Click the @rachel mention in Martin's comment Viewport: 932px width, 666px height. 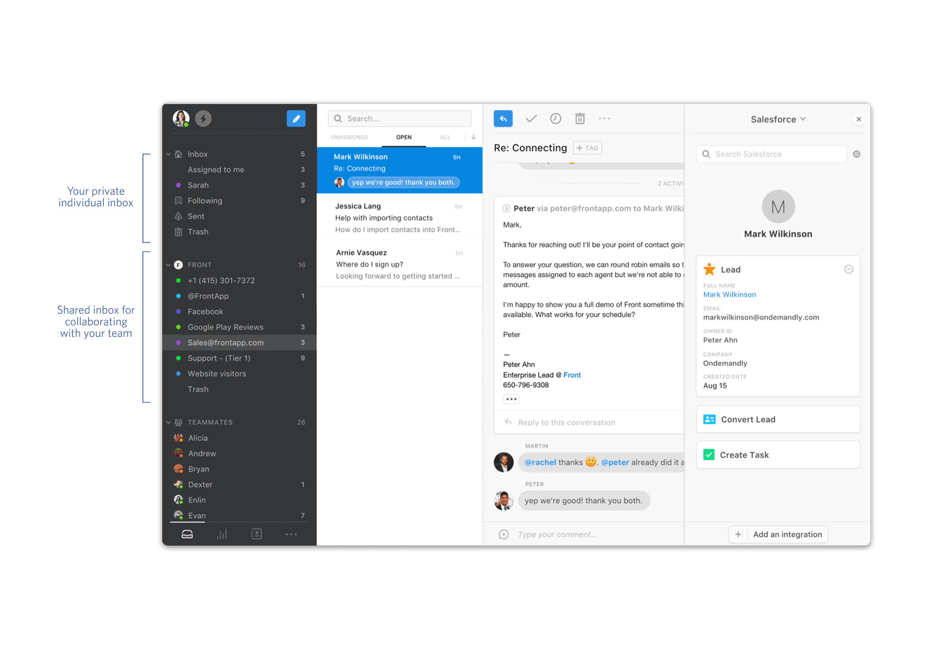(540, 462)
